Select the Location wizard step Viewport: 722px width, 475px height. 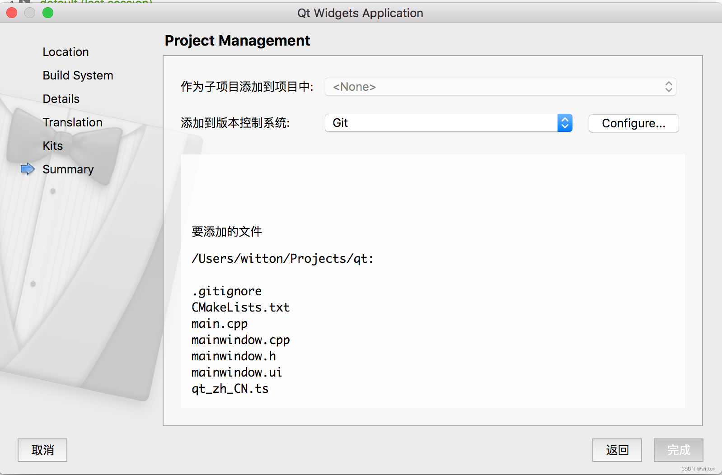coord(66,52)
